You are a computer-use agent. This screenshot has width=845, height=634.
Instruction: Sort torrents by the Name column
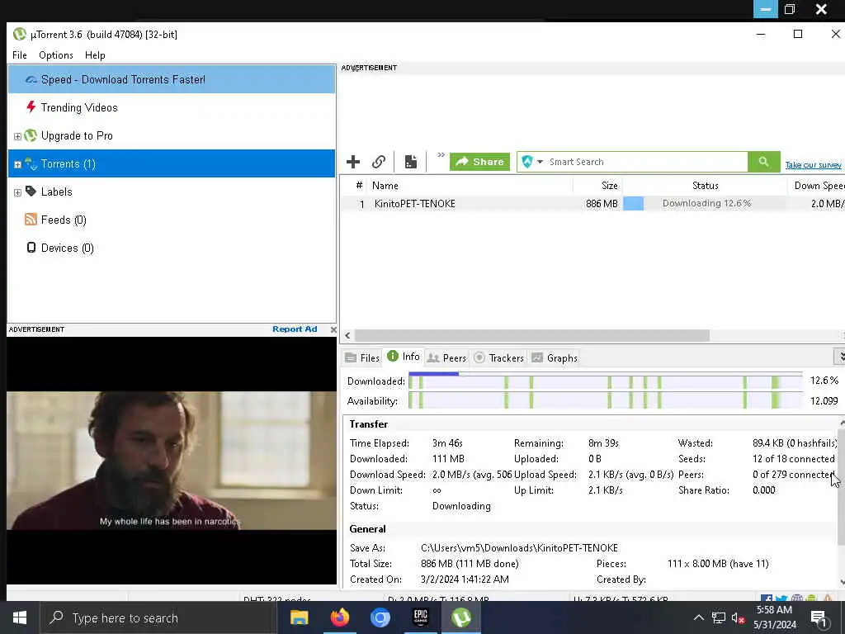470,186
